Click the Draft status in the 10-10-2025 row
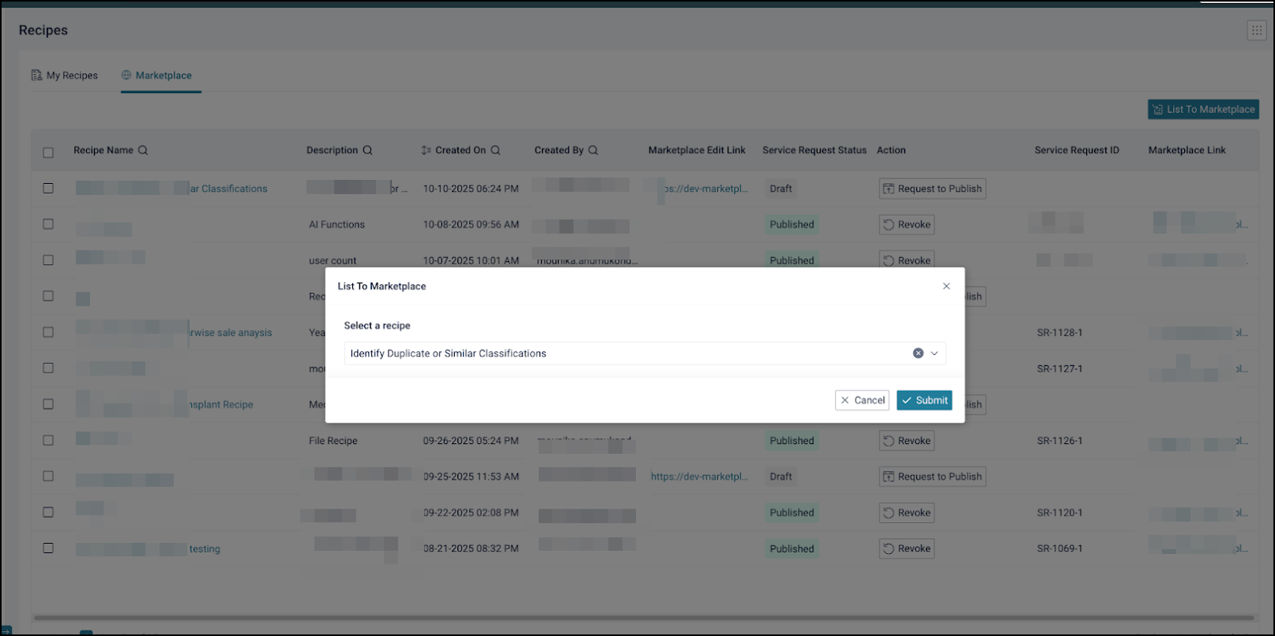Viewport: 1275px width, 636px height. pyautogui.click(x=781, y=189)
